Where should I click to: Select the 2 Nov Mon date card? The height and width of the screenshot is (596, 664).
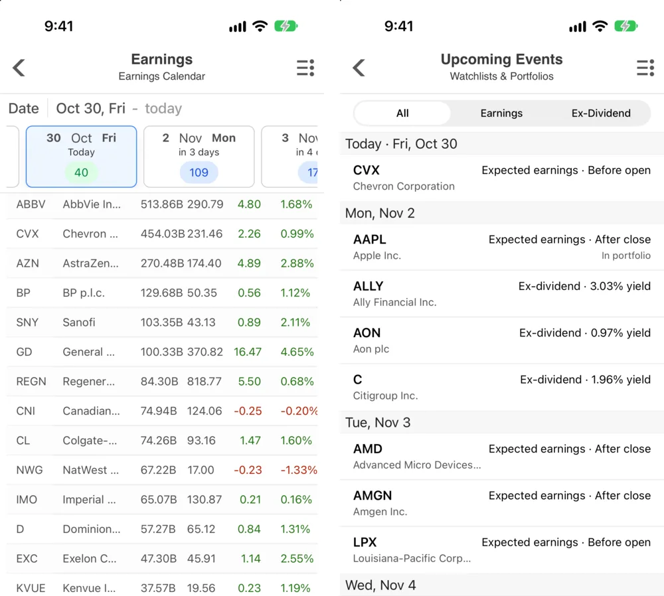(199, 156)
